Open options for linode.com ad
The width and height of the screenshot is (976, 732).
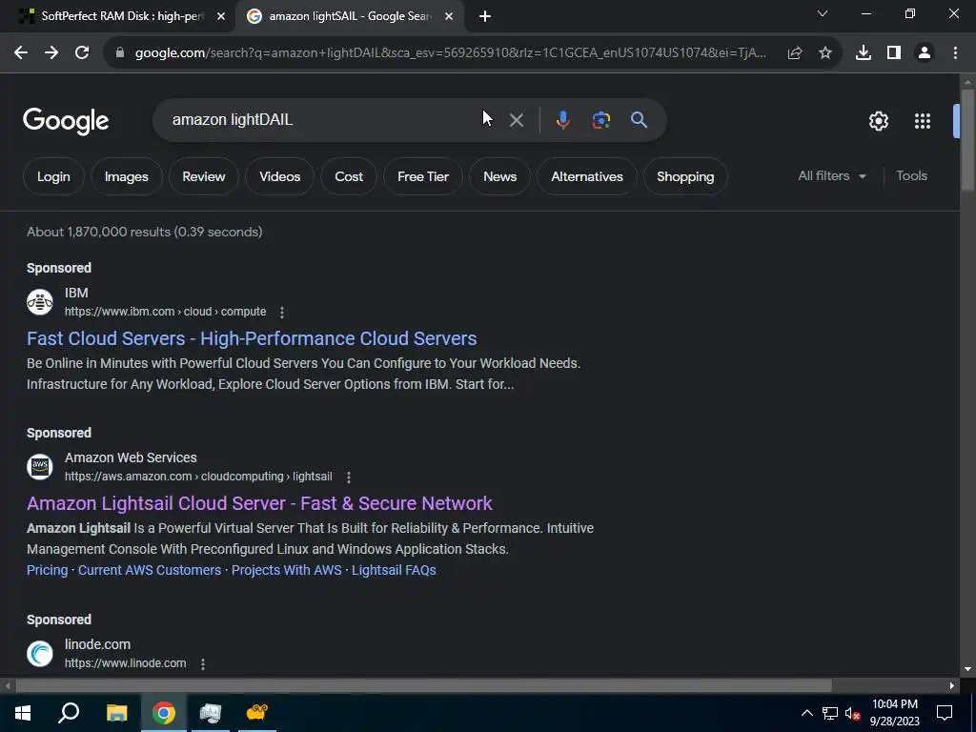203,663
